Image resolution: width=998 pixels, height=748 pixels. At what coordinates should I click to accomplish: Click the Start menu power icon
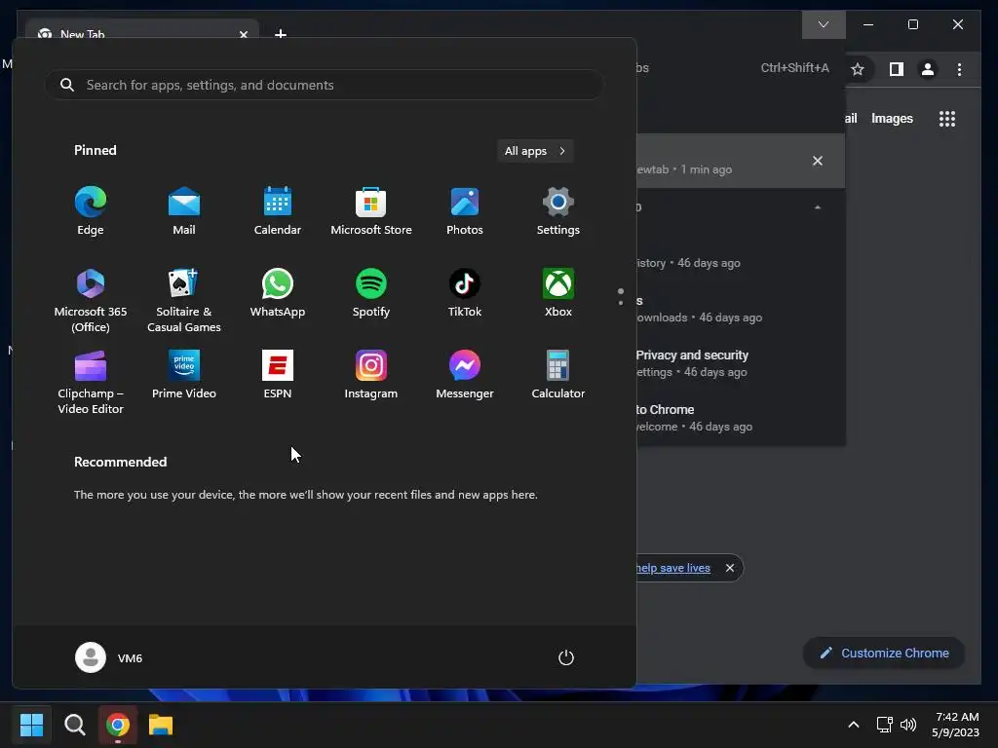[566, 657]
